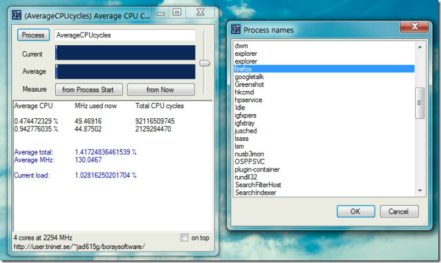441x263 pixels.
Task: Select firefox in process list
Action: [324, 69]
